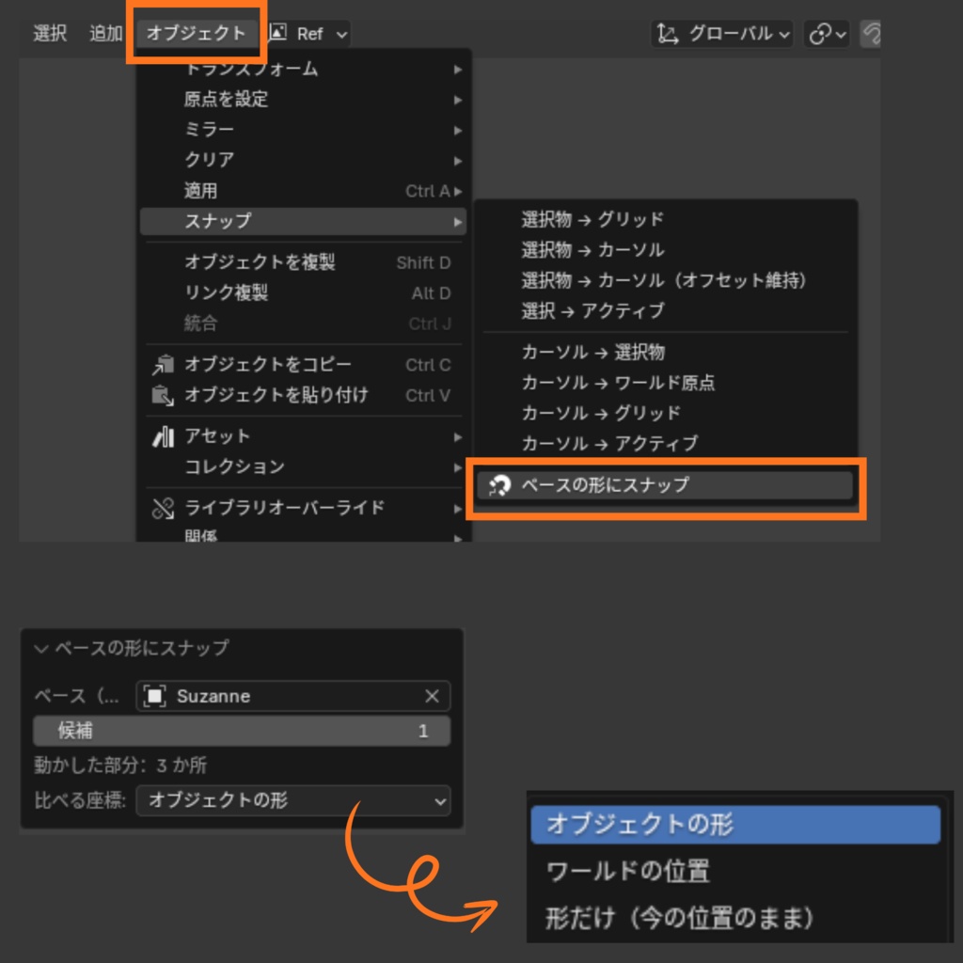Viewport: 963px width, 963px height.
Task: Expand the 適用 submenu
Action: point(304,191)
